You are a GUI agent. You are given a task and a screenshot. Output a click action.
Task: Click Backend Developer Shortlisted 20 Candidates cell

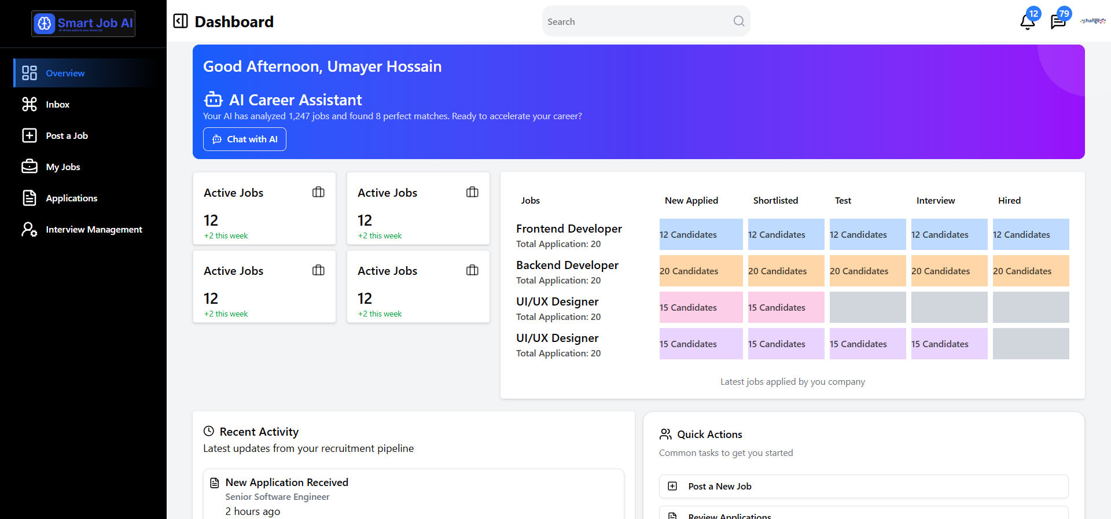[786, 271]
